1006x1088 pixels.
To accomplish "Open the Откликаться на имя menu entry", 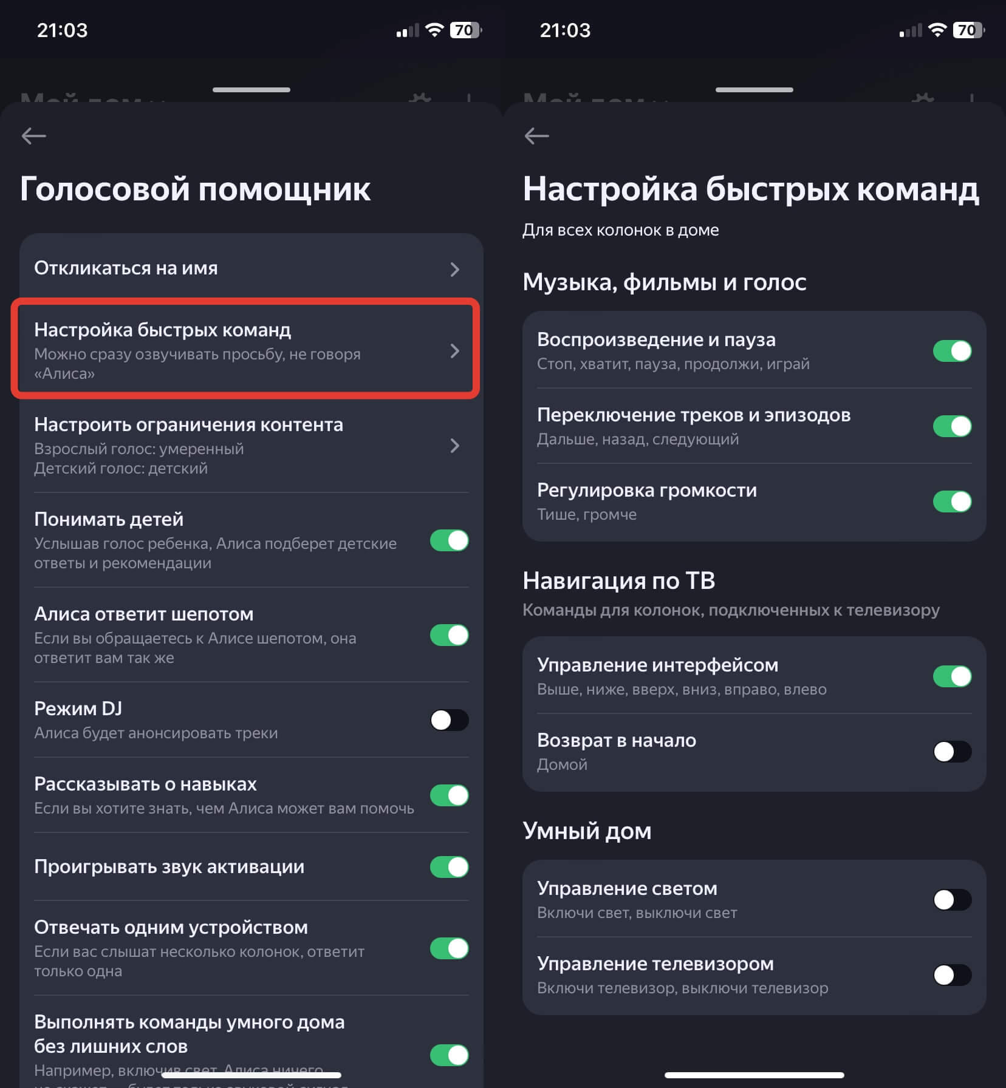I will pyautogui.click(x=126, y=268).
